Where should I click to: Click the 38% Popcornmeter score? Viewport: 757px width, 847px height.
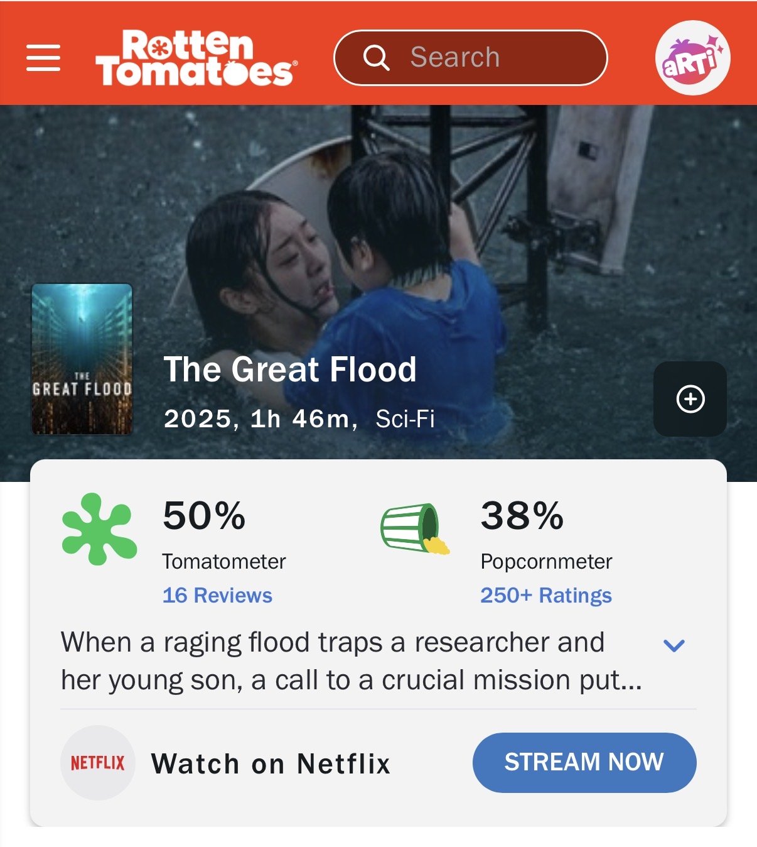click(522, 516)
